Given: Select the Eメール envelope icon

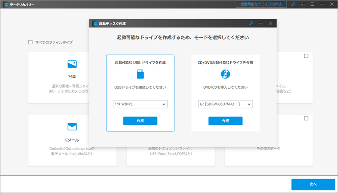Looking at the screenshot, I should click(x=72, y=127).
